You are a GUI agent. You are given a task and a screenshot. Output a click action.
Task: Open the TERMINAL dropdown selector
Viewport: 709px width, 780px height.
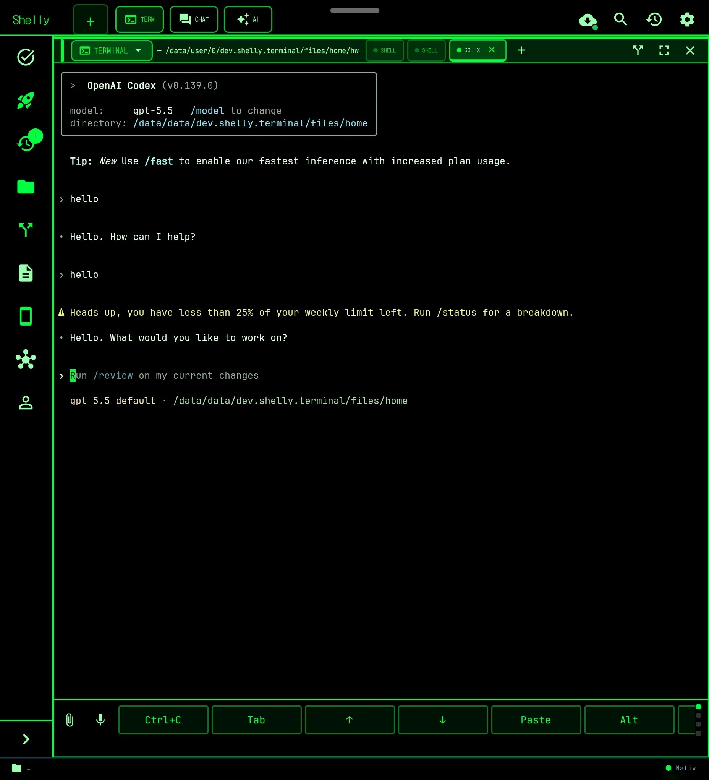tap(112, 51)
